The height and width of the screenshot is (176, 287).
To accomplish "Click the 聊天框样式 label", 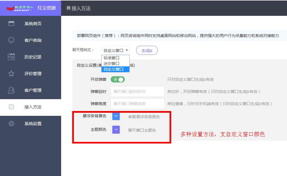I will click(x=83, y=50).
